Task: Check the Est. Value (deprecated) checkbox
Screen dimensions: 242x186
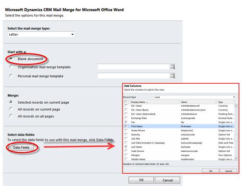Action: click(126, 114)
